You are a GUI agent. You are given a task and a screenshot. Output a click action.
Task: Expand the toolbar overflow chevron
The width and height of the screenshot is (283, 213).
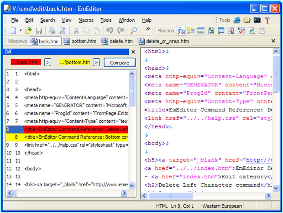tap(148, 29)
